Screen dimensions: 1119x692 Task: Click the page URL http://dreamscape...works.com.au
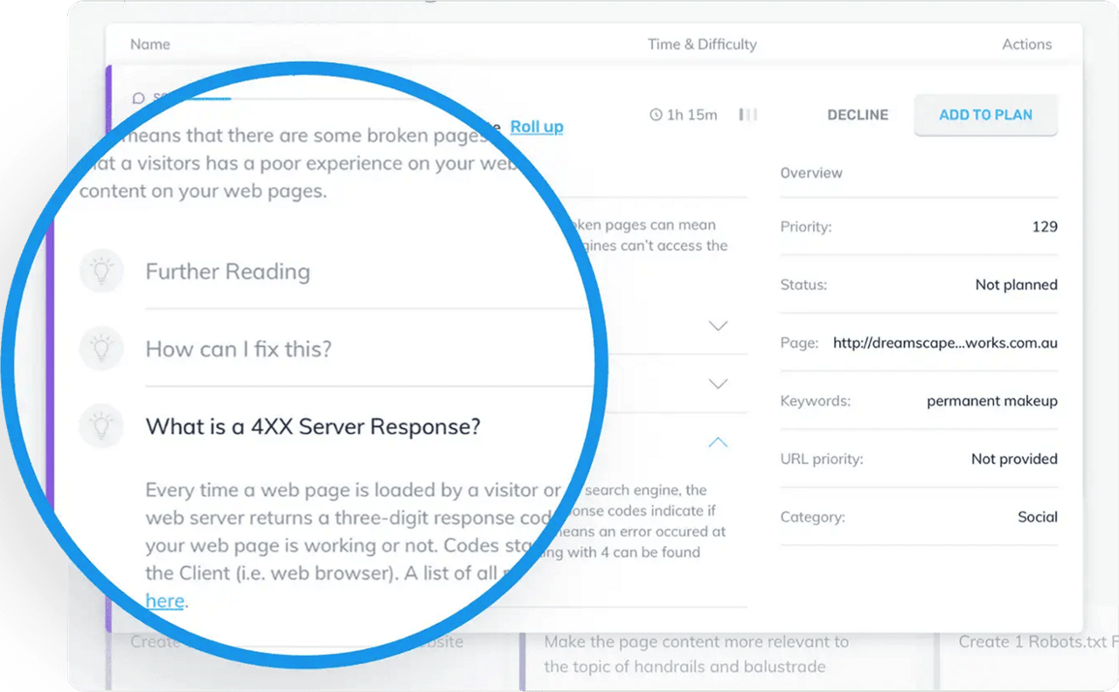[945, 343]
